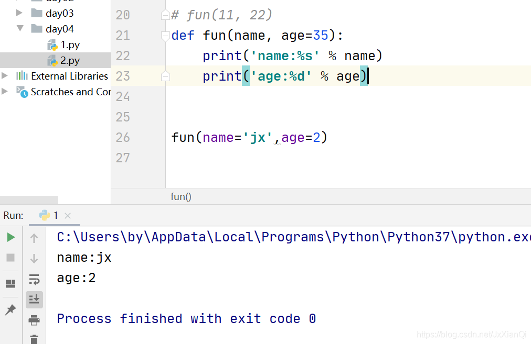Click line number 22 in gutter
Viewport: 531px width, 344px height.
(123, 56)
